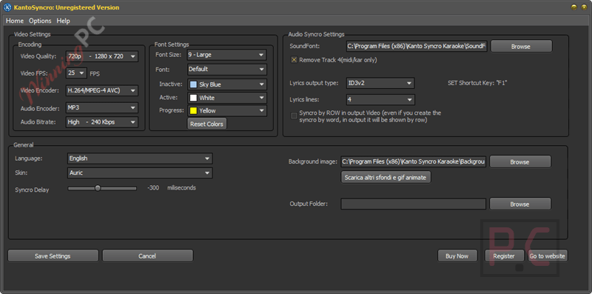Open the Language dropdown
The width and height of the screenshot is (592, 294).
point(140,158)
